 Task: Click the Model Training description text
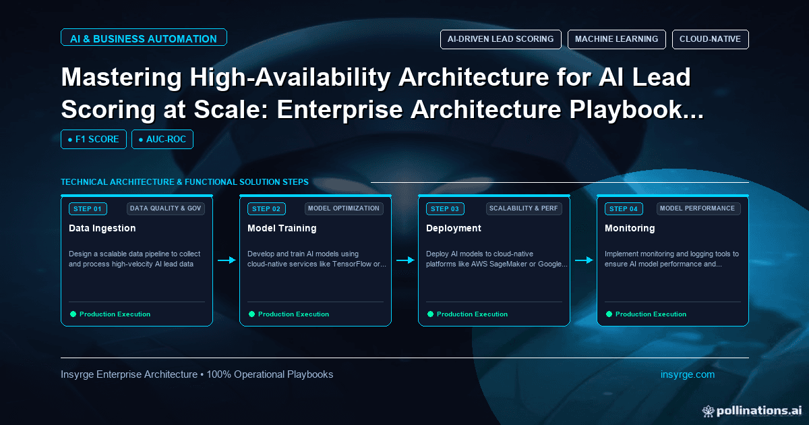(317, 259)
